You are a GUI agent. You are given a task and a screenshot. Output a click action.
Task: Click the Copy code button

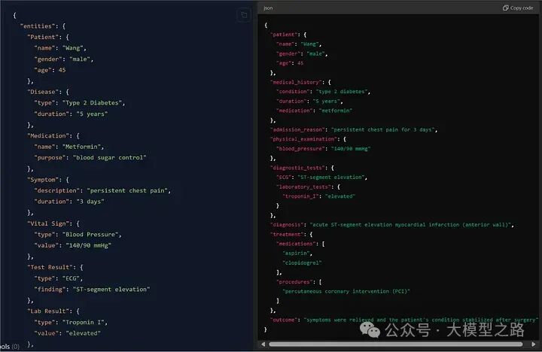tap(517, 8)
